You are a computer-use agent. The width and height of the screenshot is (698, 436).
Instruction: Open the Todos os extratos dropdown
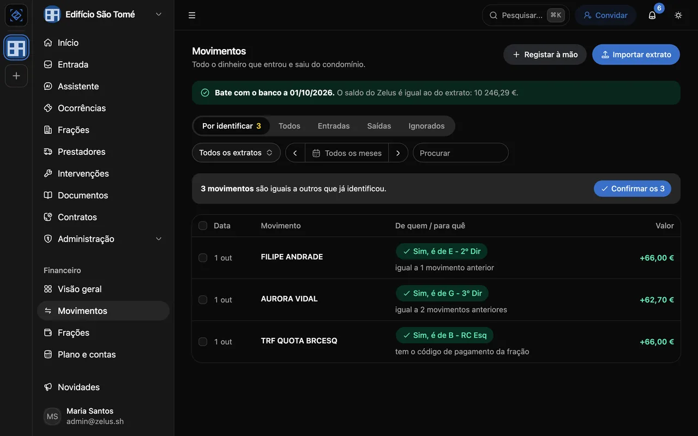(236, 153)
